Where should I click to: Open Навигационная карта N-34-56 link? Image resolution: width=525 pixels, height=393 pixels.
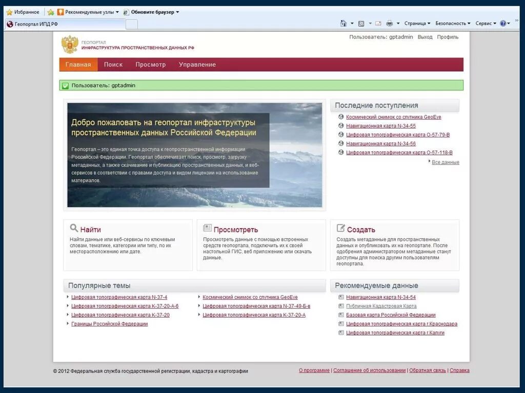[381, 143]
